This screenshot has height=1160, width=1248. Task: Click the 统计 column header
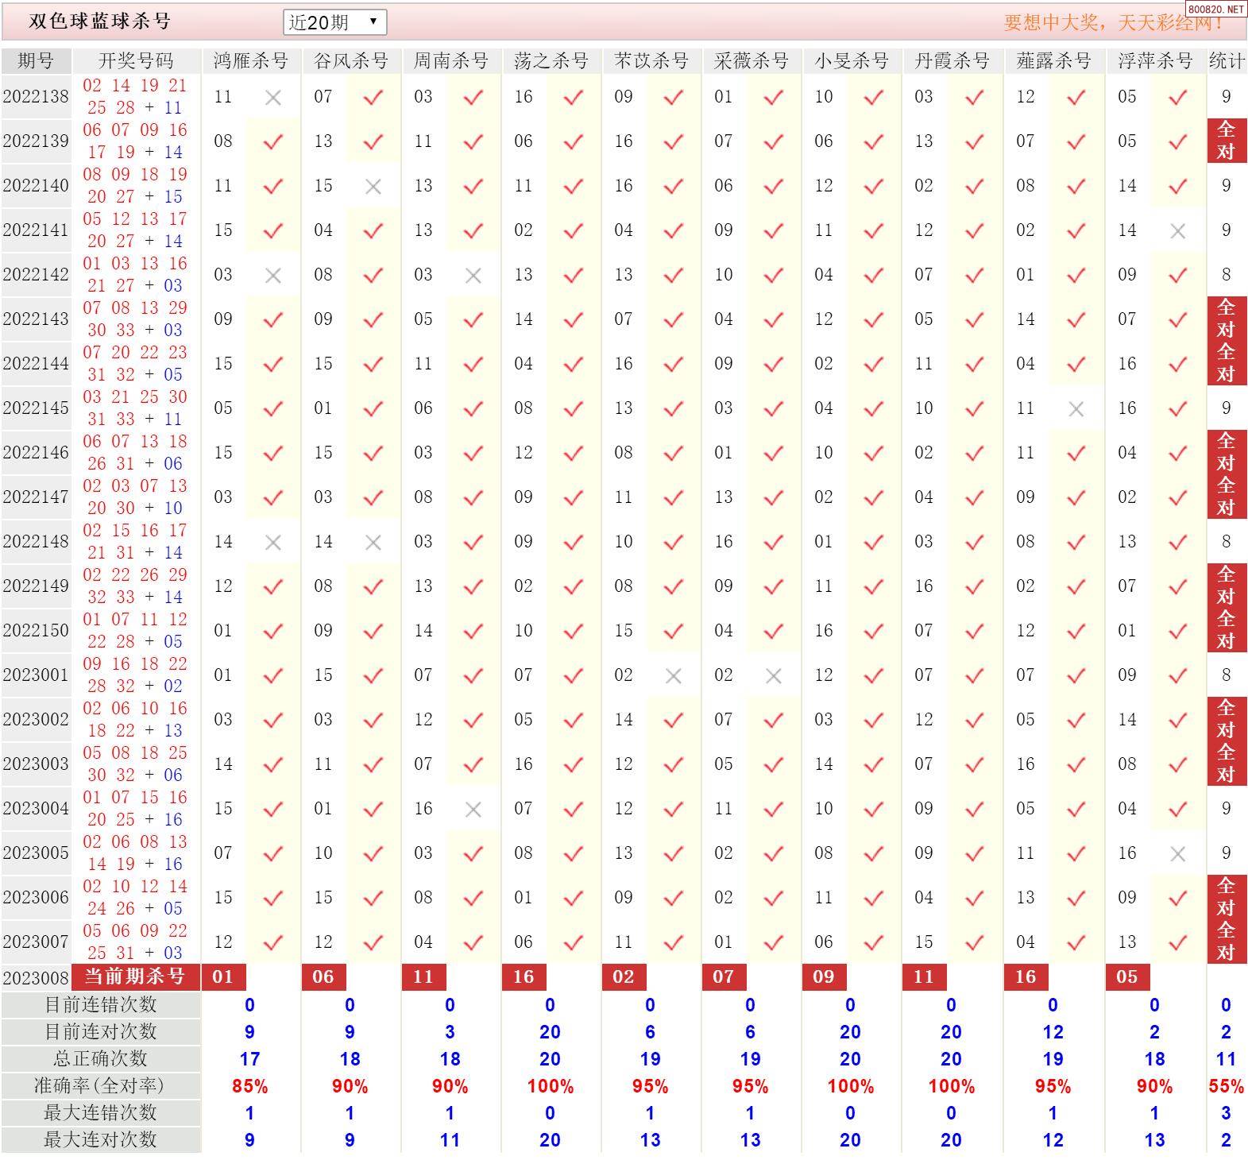click(x=1227, y=61)
